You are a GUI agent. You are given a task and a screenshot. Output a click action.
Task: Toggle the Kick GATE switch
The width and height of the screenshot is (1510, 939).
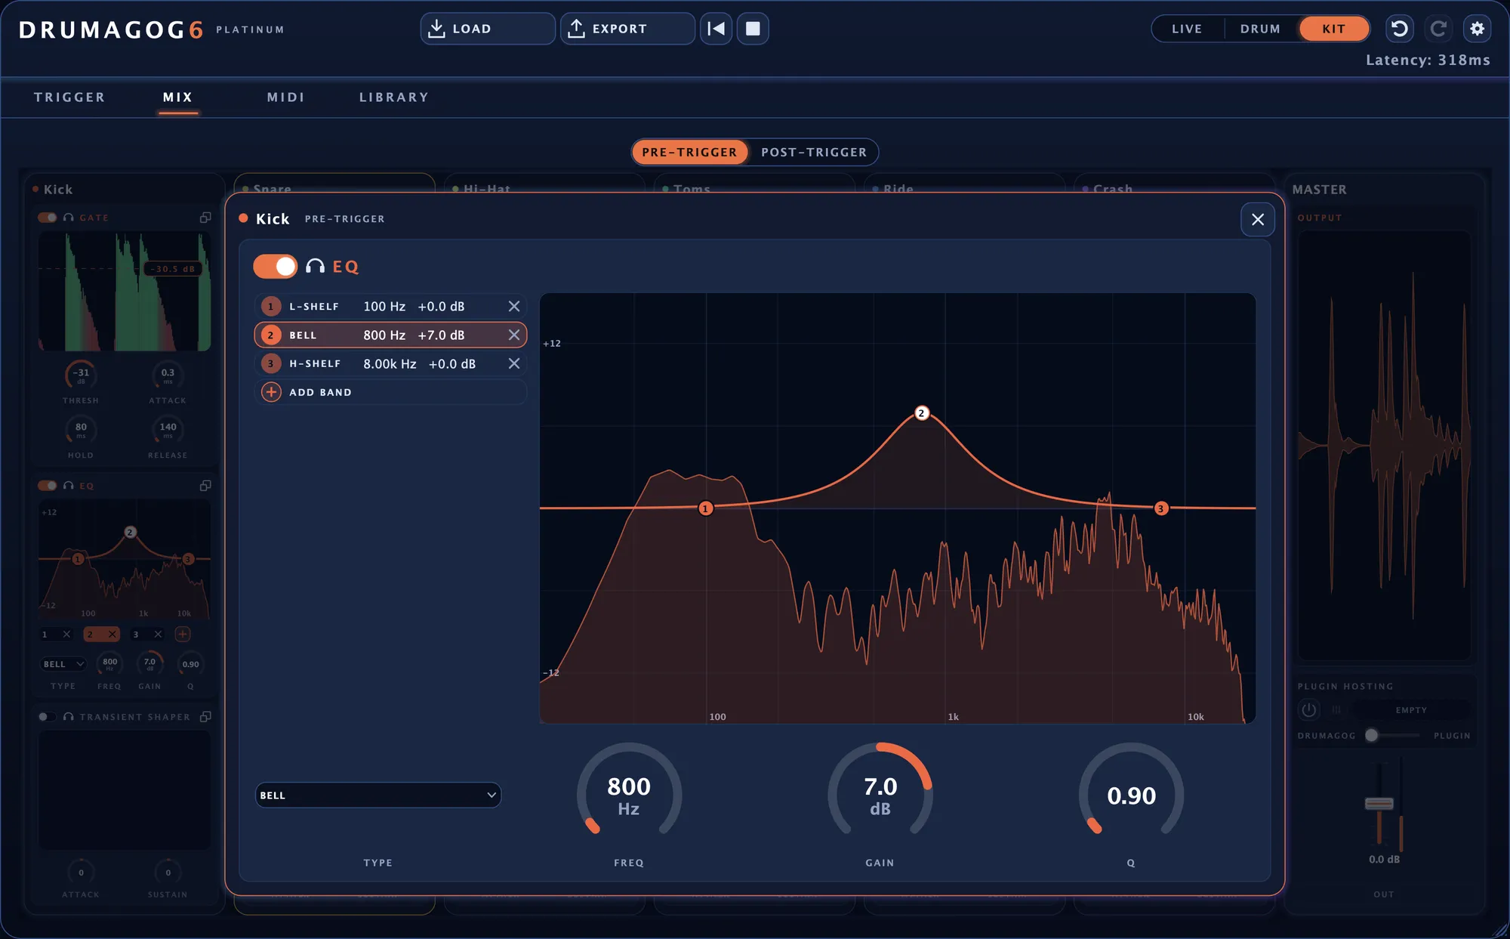click(x=47, y=218)
